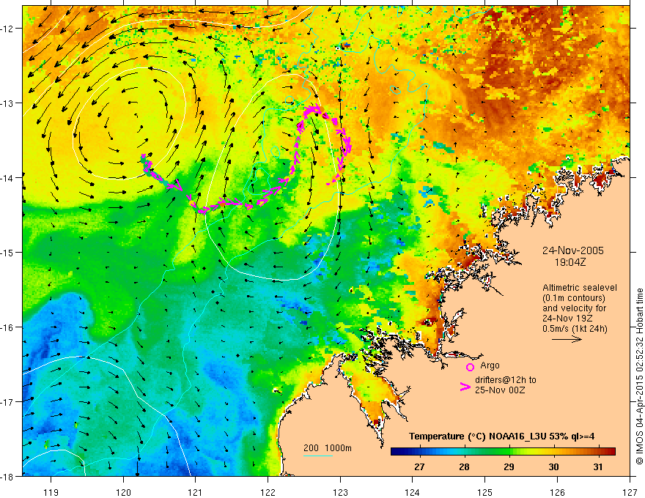This screenshot has width=645, height=498.
Task: Click the date label 24-Nov-2005
Action: click(x=573, y=250)
